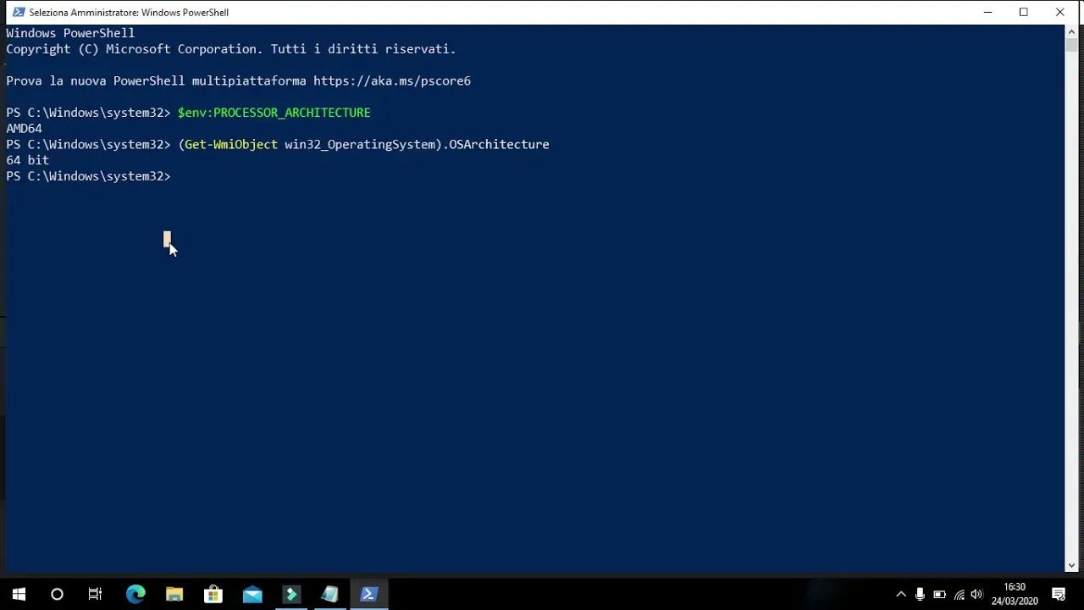Open the calendar by clicking the clock
The height and width of the screenshot is (610, 1084).
(1014, 593)
